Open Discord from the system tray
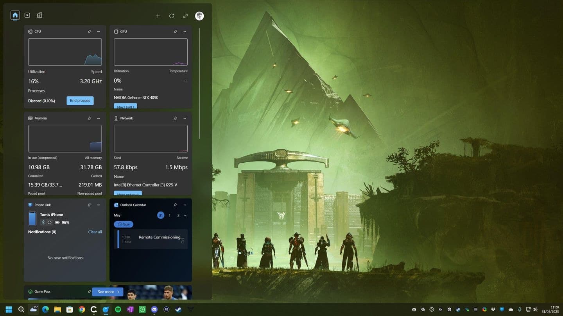The width and height of the screenshot is (563, 316). [414, 309]
